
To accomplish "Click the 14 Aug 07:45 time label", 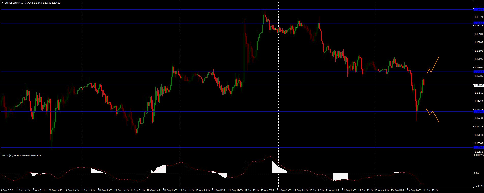I will point(316,190).
